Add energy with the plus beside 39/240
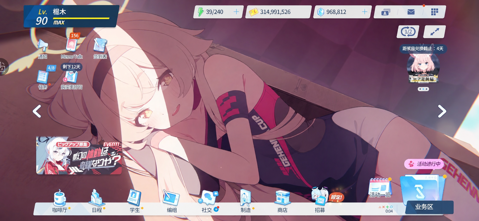Image resolution: width=479 pixels, height=221 pixels. 236,12
